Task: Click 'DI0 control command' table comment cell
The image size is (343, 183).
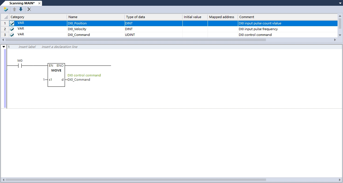Action: [288, 34]
